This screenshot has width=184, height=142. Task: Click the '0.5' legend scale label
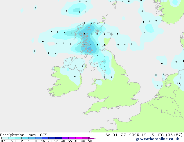[x=10, y=141]
